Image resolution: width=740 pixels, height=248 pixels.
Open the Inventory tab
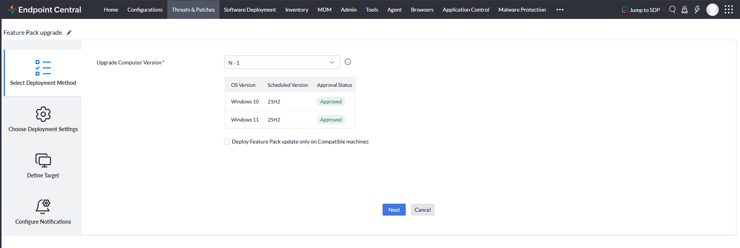tap(297, 10)
